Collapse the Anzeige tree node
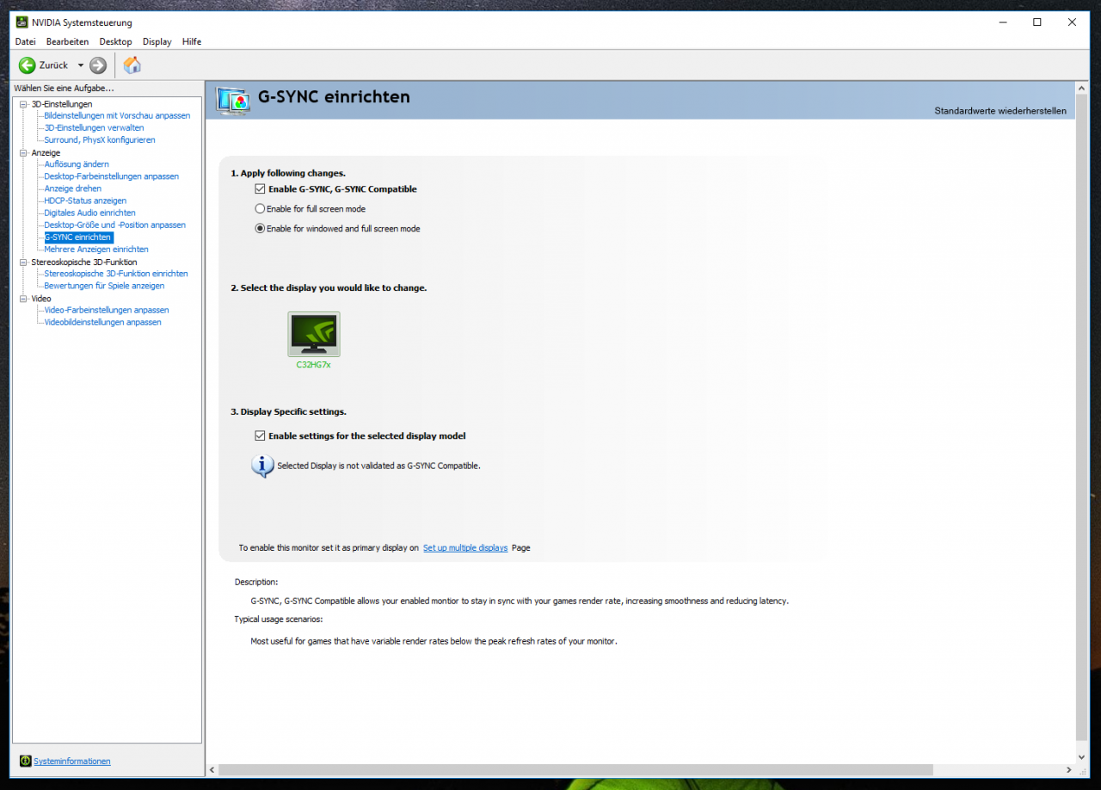 pyautogui.click(x=23, y=152)
